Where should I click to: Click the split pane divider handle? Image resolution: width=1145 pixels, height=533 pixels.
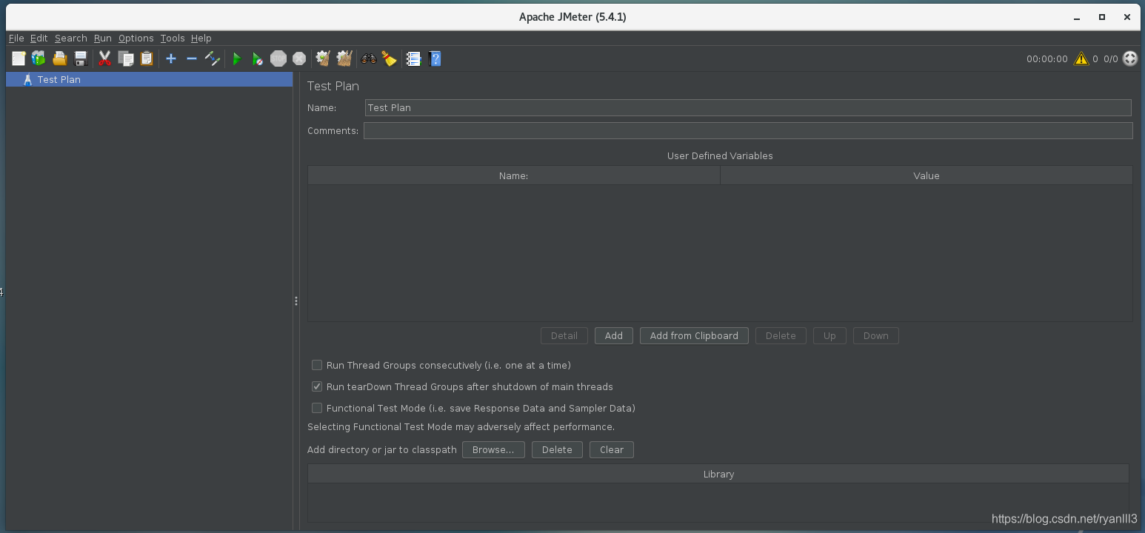tap(296, 301)
